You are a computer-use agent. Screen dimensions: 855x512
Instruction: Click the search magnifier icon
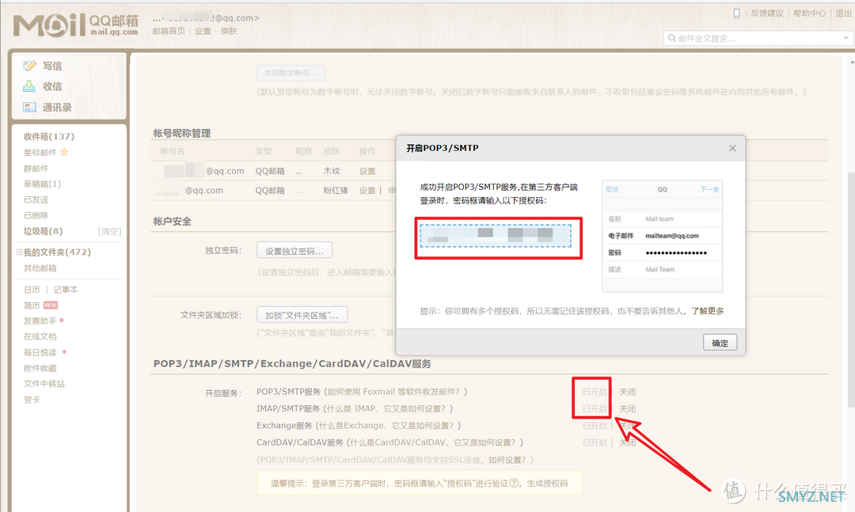pos(672,38)
